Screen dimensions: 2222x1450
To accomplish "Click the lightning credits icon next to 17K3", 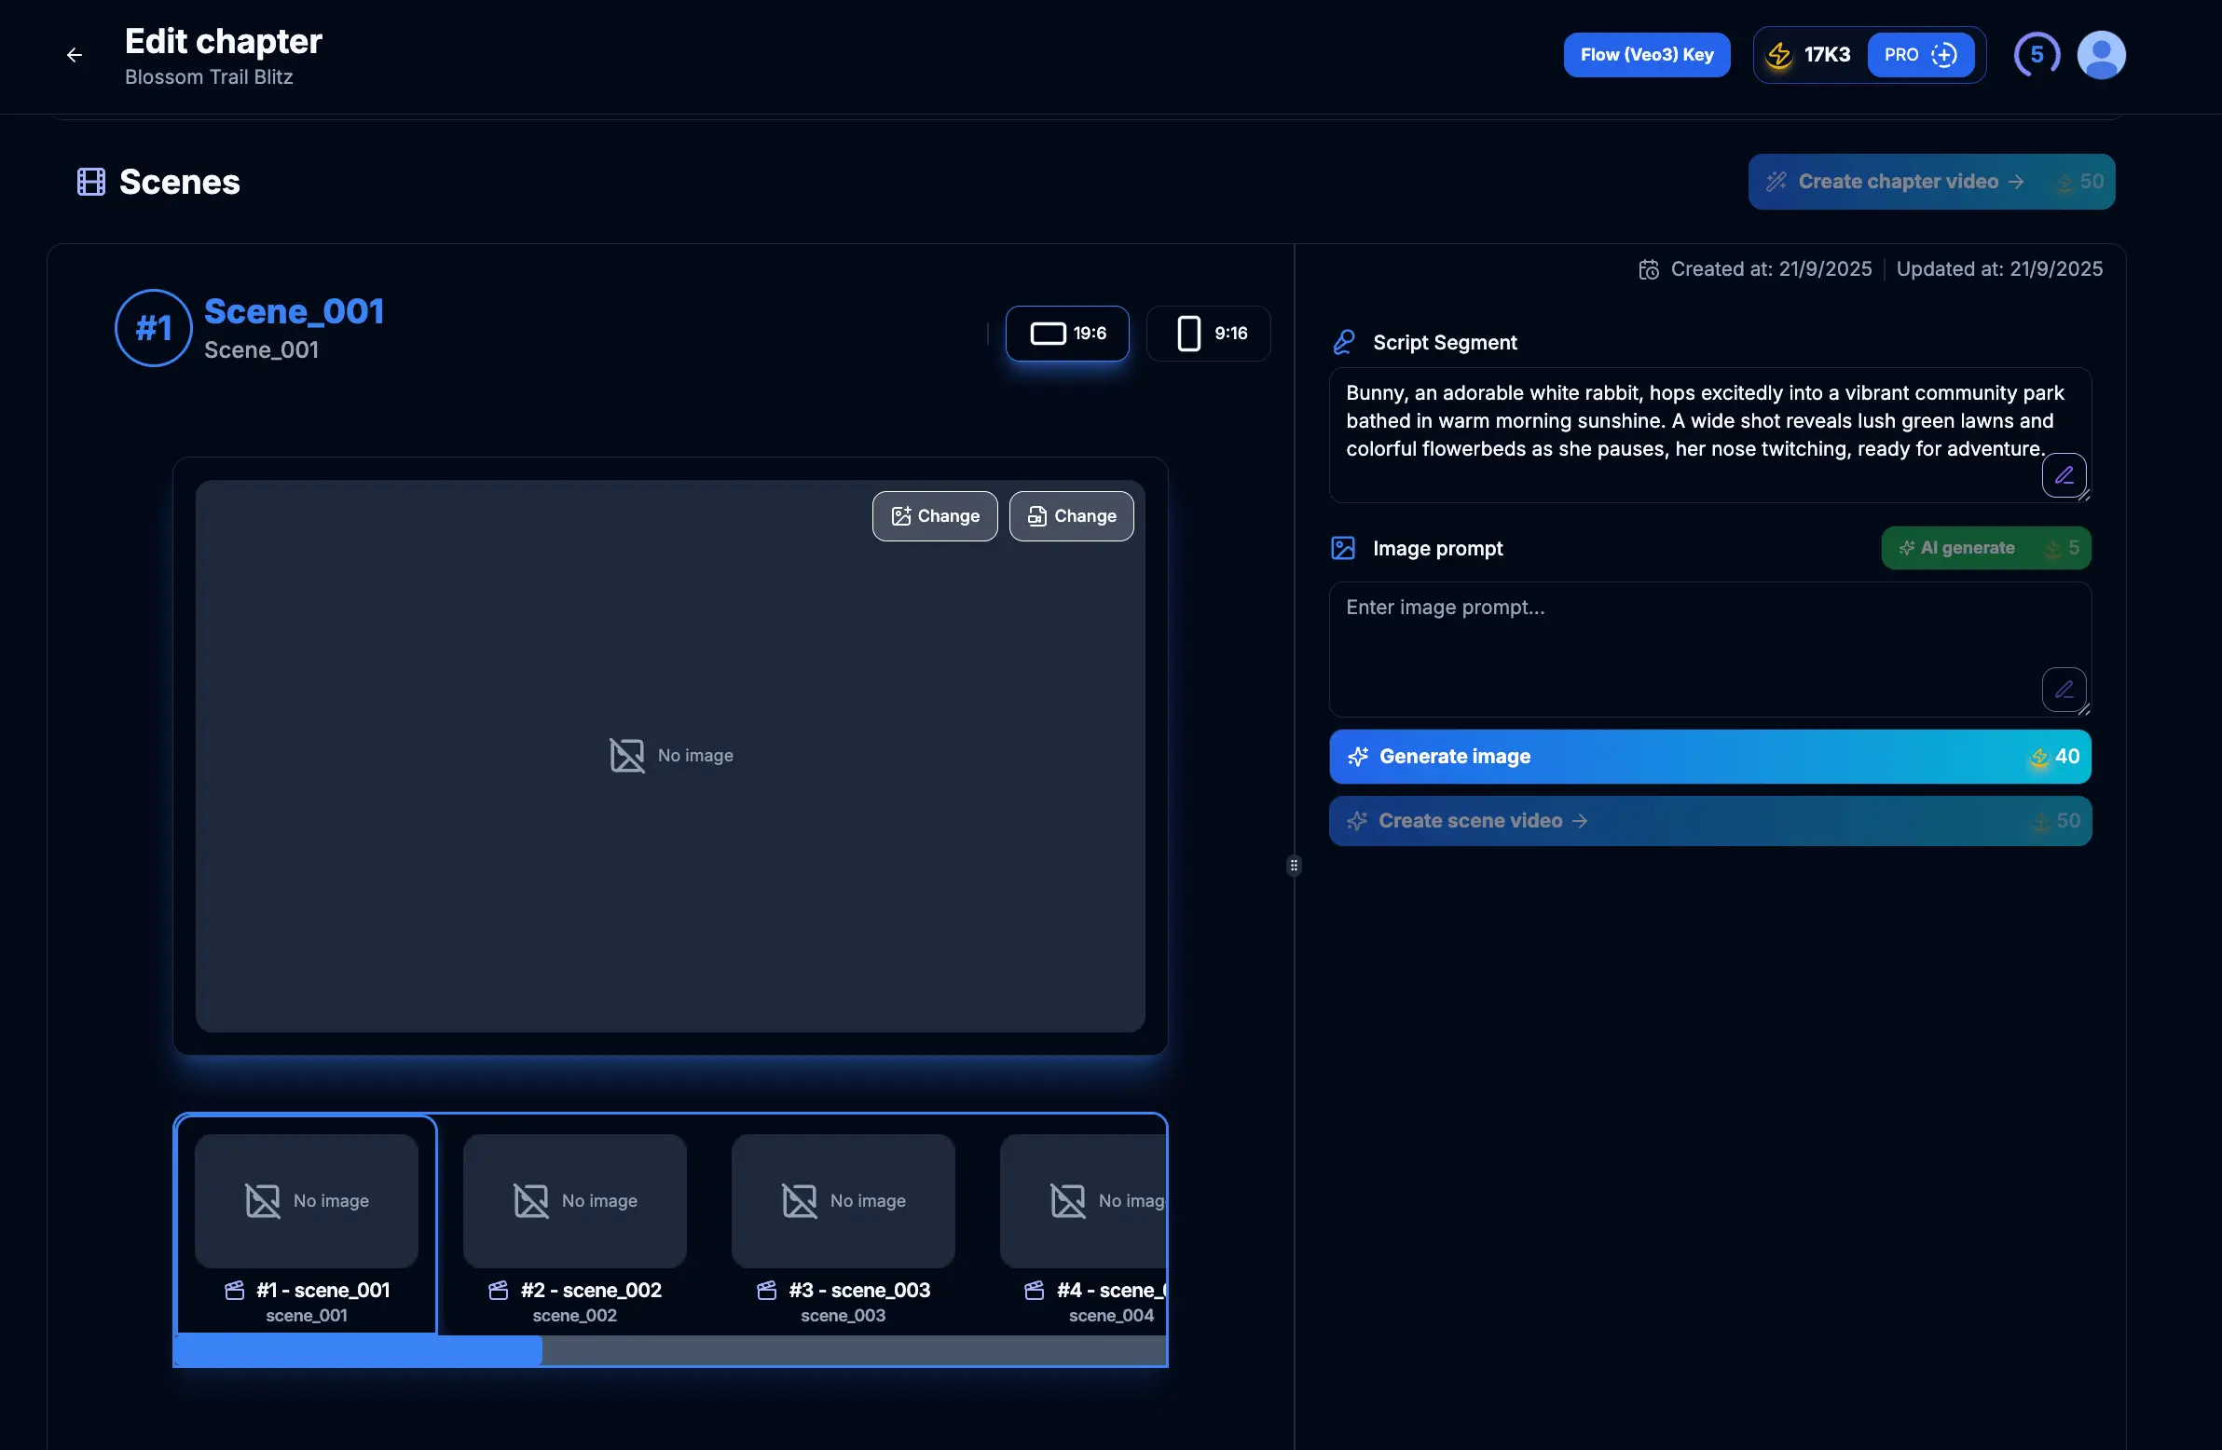I will pos(1779,55).
